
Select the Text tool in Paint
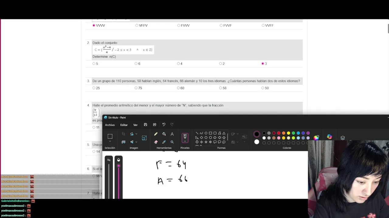[x=172, y=134]
